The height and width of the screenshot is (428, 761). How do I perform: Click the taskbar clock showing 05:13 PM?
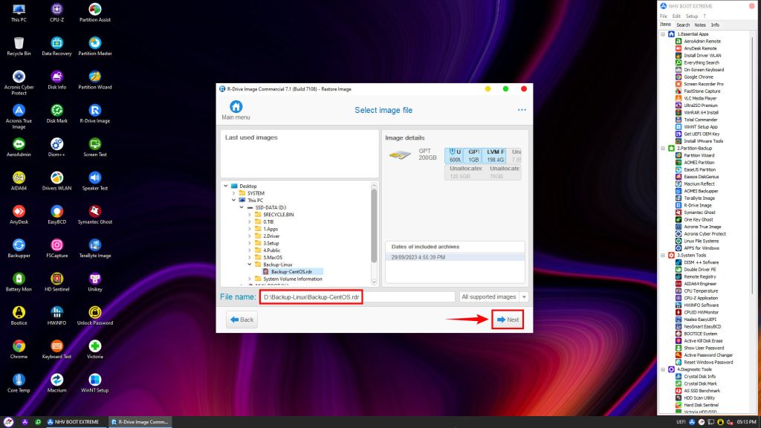click(x=746, y=422)
